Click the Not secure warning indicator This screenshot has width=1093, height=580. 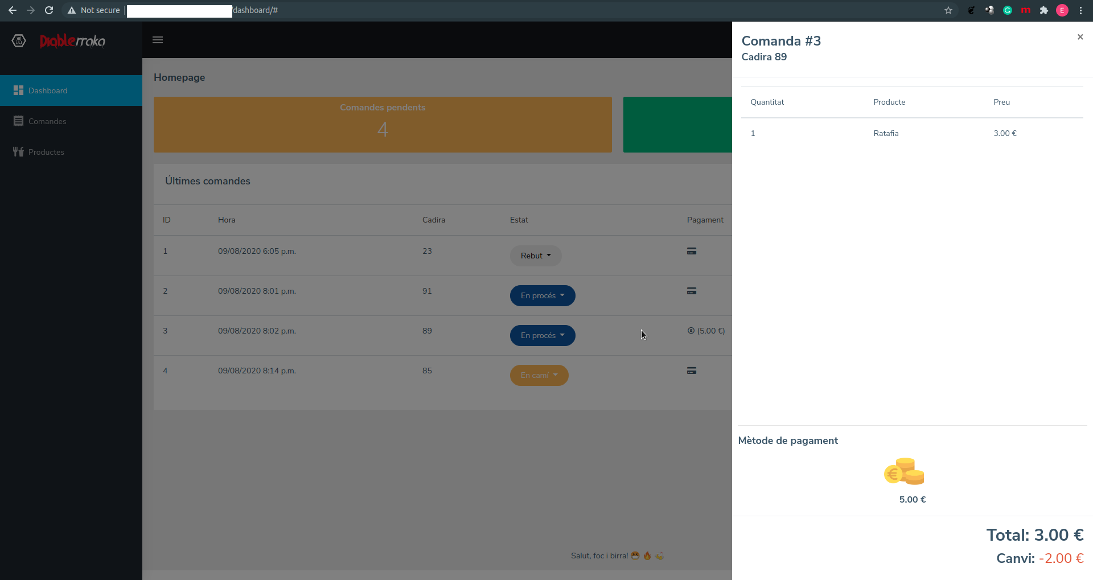pos(94,10)
